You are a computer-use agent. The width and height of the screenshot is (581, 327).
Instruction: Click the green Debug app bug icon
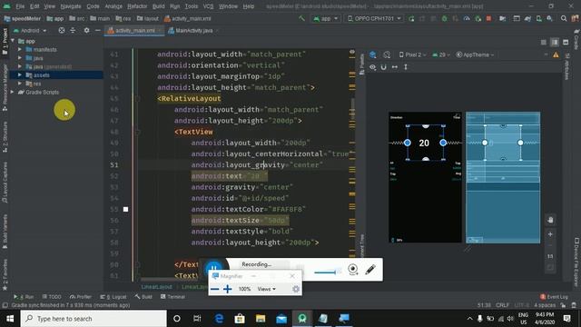(x=444, y=18)
